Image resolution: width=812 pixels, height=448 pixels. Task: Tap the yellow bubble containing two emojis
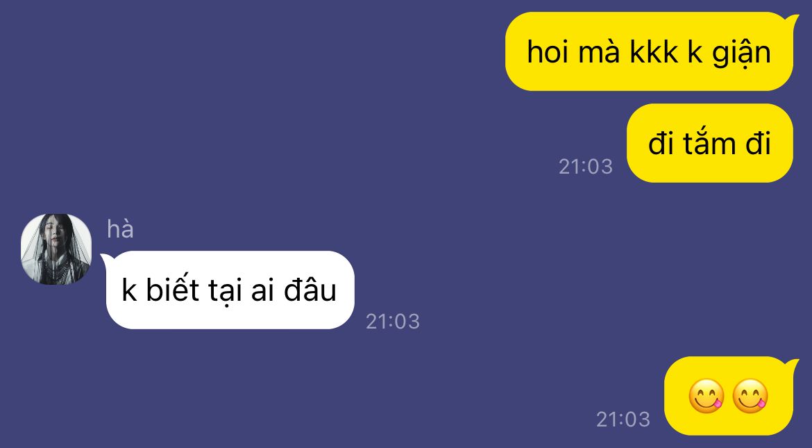pos(729,396)
